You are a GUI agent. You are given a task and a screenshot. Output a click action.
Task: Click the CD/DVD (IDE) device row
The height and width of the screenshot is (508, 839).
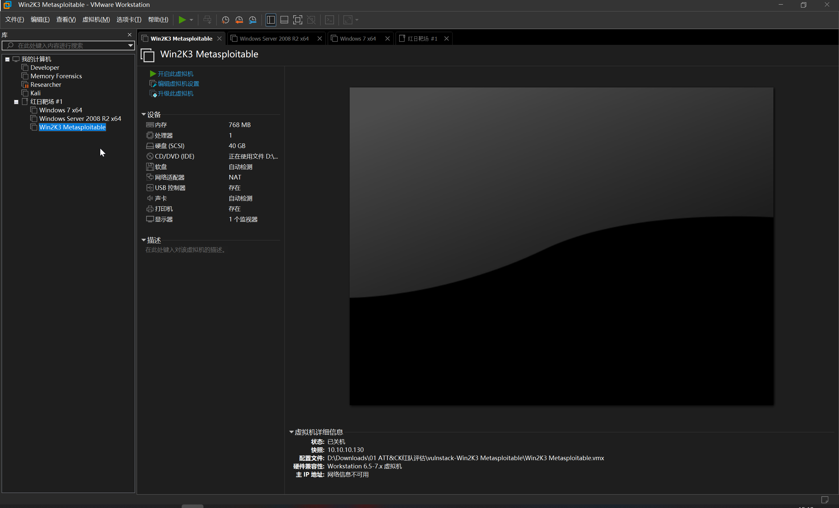[212, 157]
